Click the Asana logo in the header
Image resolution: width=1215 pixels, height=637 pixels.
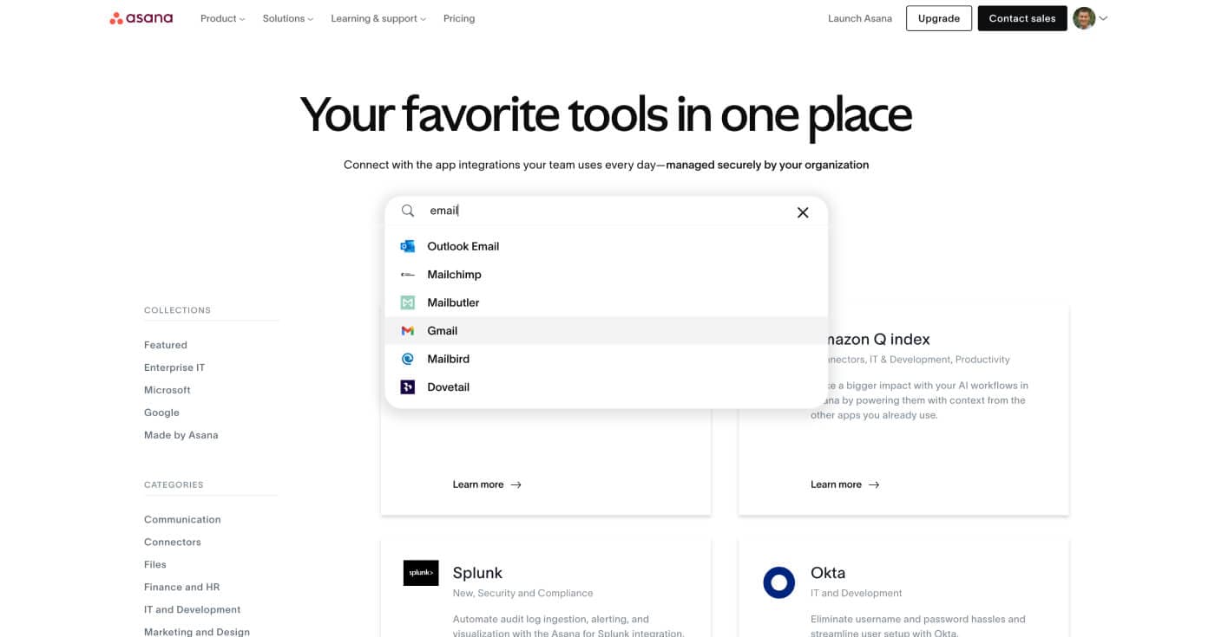tap(141, 17)
